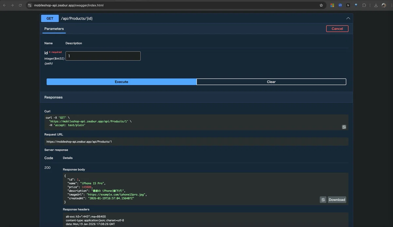Click the browser forward arrow
Viewport: 393px width, 227px height.
(x=12, y=5)
